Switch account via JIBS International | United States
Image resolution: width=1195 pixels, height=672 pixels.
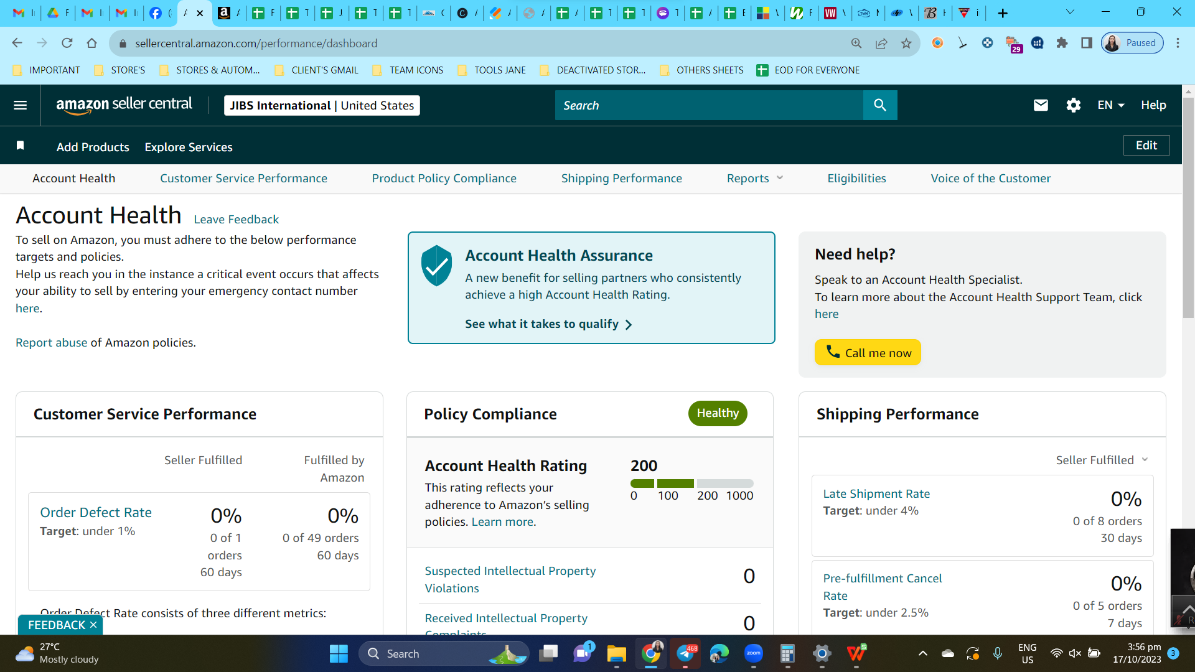[x=322, y=105]
